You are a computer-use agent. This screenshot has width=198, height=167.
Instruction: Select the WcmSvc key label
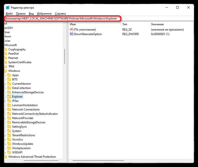click(x=17, y=140)
